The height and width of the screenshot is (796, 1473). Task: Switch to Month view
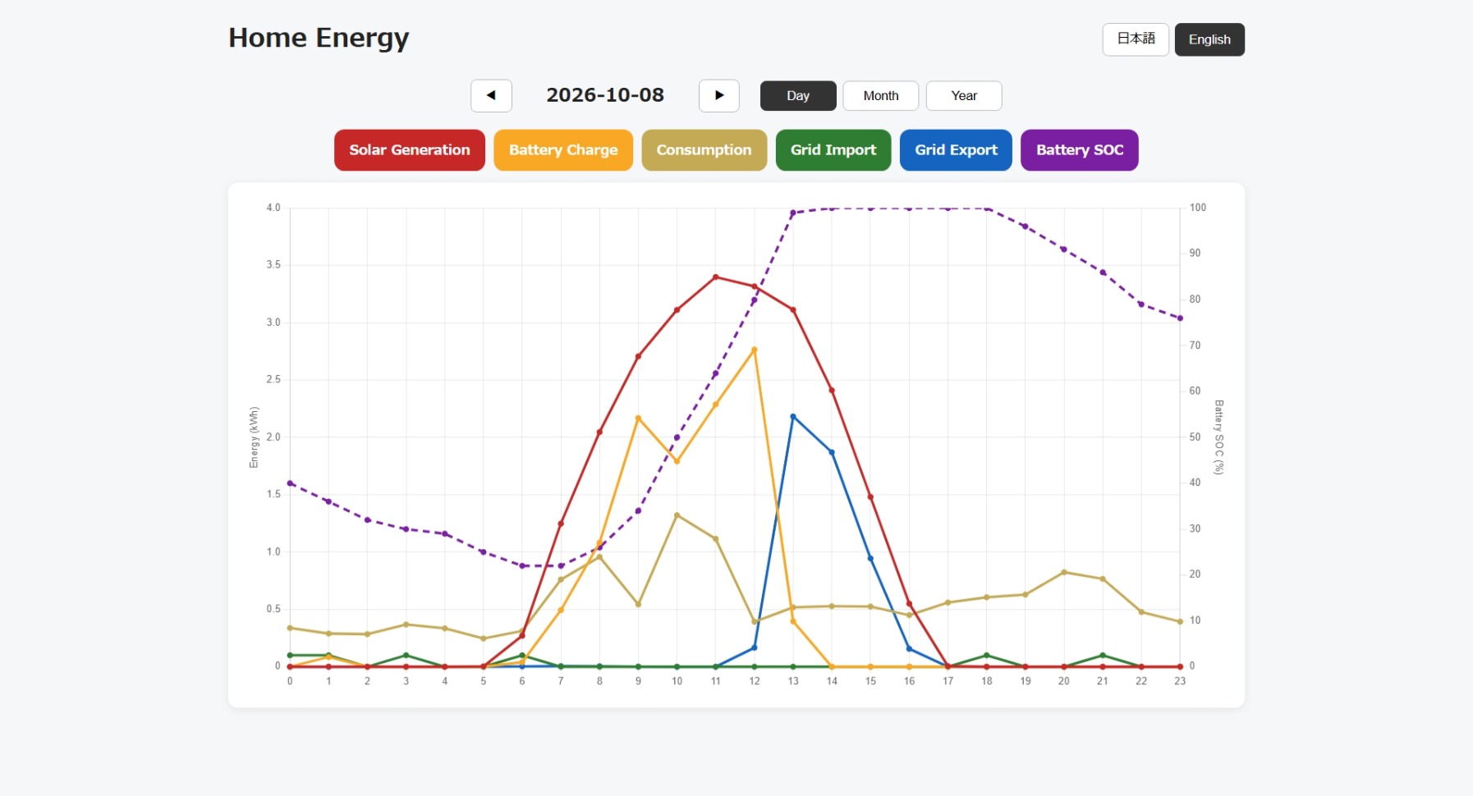[881, 96]
